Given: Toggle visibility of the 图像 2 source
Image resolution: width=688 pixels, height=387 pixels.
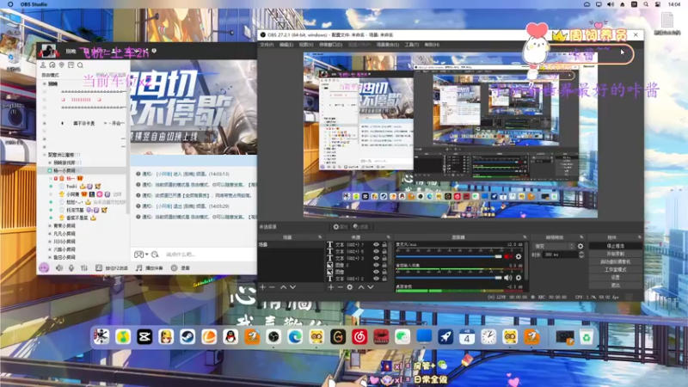Looking at the screenshot, I should tap(376, 265).
